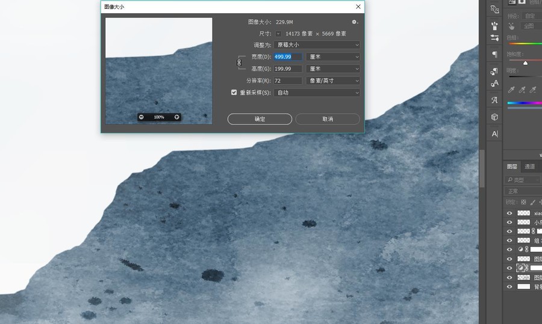Hide the second layer with its eye icon
542x324 pixels.
click(x=509, y=222)
